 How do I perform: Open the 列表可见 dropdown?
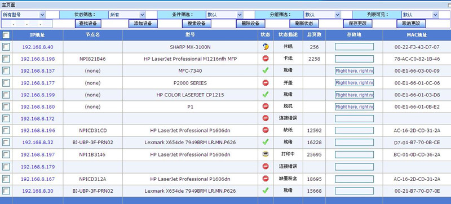click(x=420, y=15)
